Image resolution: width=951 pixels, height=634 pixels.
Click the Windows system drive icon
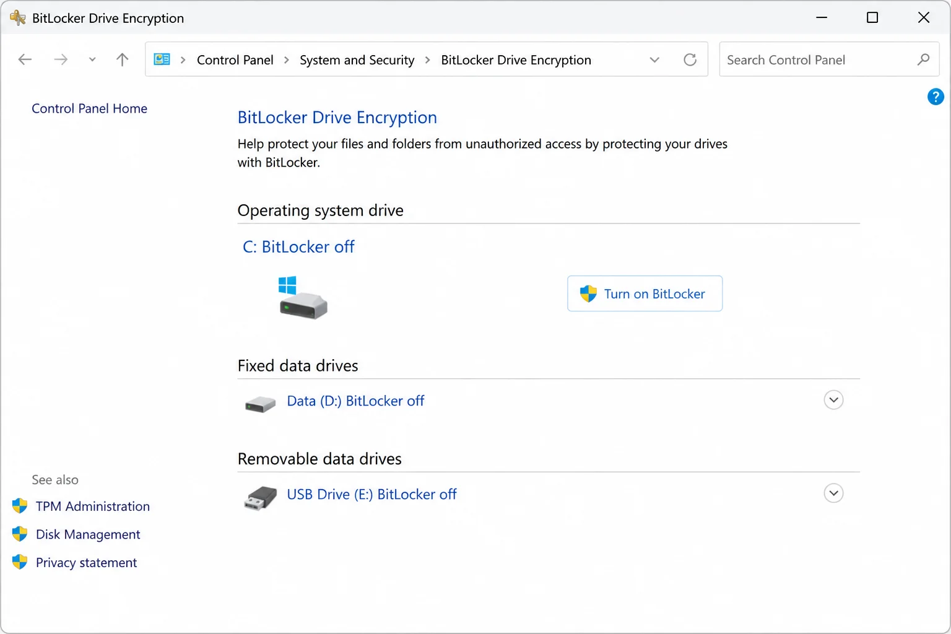303,298
